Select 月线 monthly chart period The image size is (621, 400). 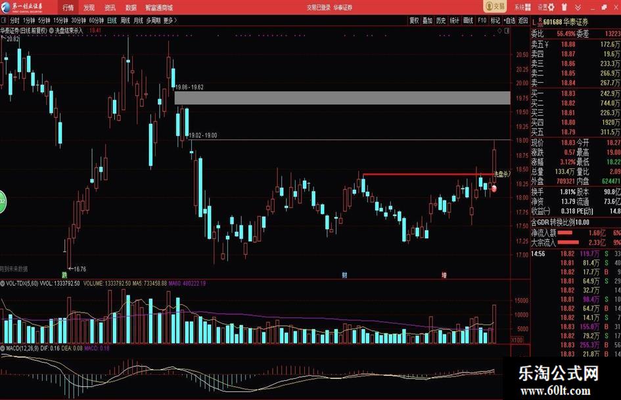coord(138,20)
